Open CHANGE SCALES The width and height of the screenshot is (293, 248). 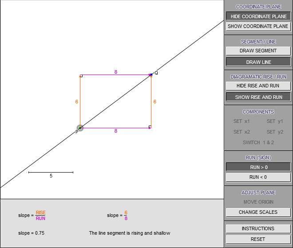coord(258,212)
